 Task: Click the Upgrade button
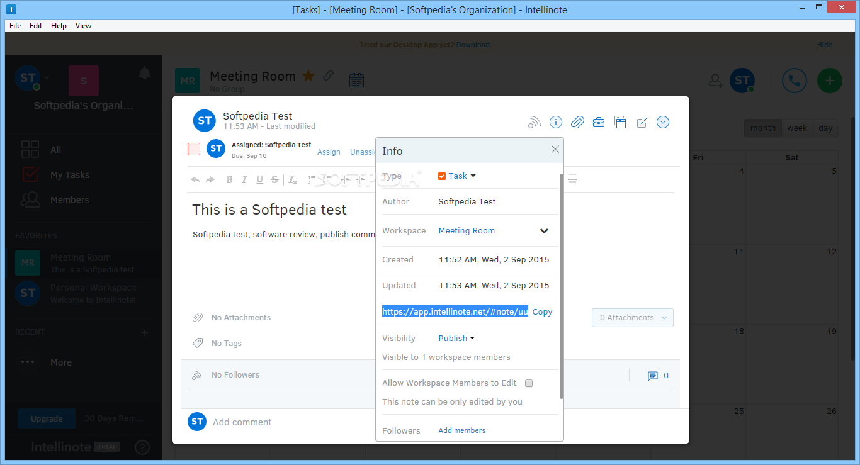pyautogui.click(x=47, y=418)
